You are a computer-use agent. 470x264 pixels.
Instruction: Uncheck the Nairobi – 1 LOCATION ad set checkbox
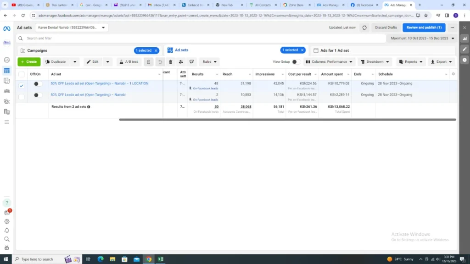click(22, 85)
